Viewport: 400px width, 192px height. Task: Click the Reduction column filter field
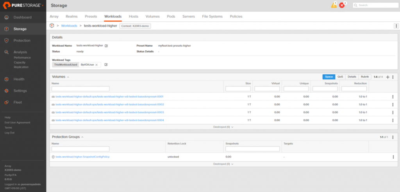pos(354,89)
